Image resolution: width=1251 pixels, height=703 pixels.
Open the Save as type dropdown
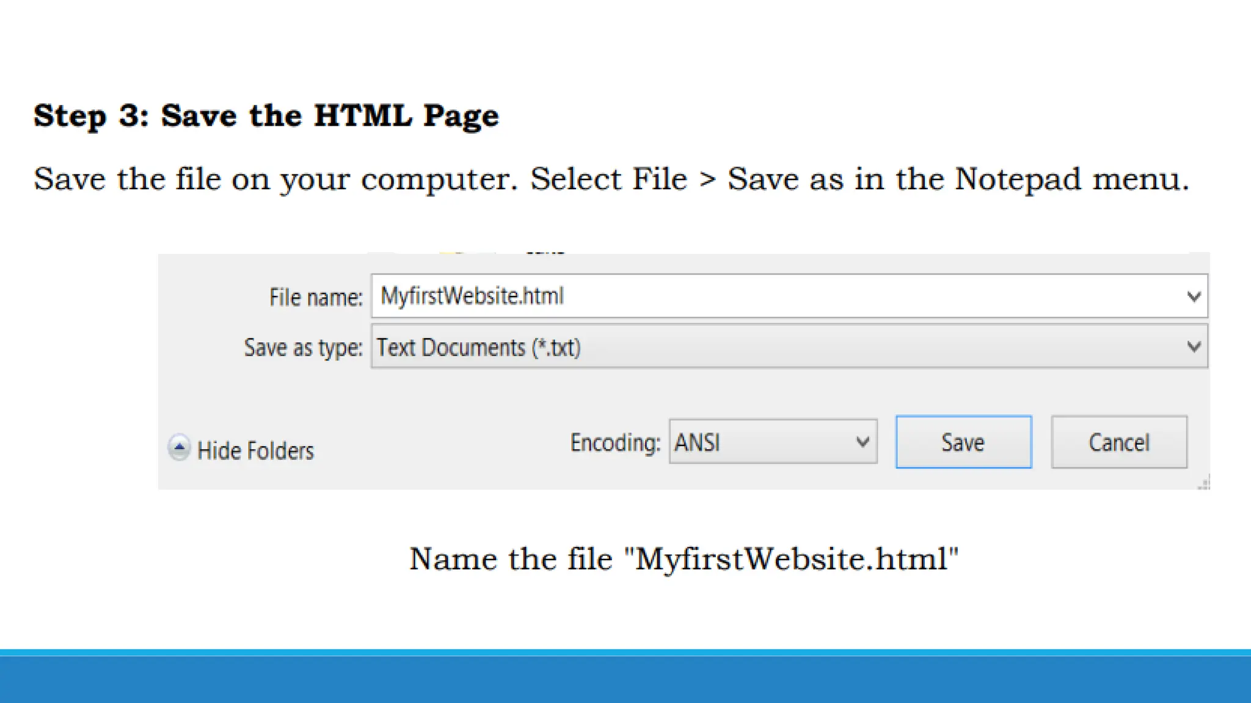click(789, 347)
